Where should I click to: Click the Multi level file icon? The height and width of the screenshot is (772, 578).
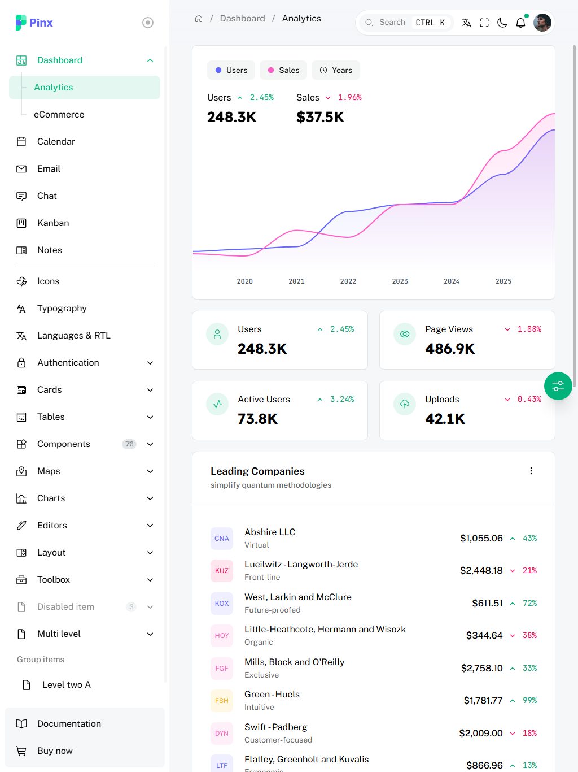[x=21, y=634]
